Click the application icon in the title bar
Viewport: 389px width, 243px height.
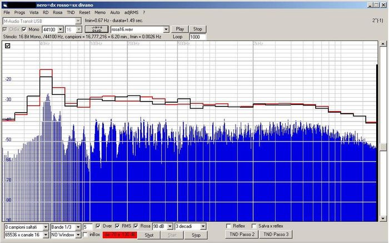(5, 5)
